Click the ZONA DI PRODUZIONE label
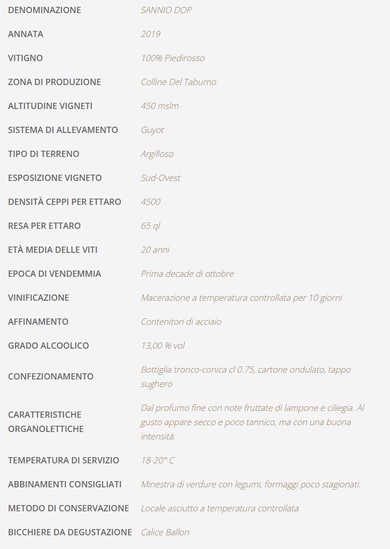 pos(54,82)
